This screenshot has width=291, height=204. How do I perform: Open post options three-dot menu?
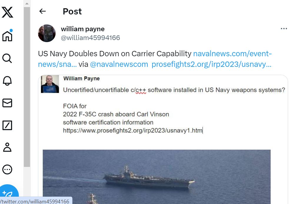pos(284,29)
